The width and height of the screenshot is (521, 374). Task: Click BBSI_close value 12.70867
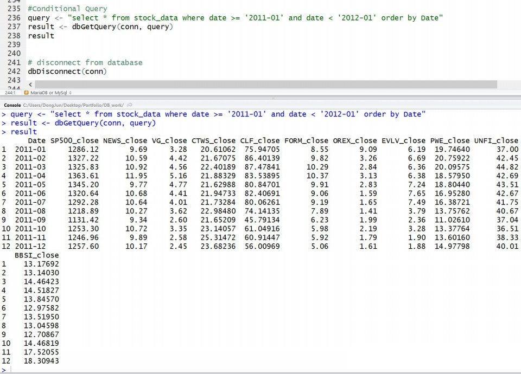pyautogui.click(x=41, y=334)
